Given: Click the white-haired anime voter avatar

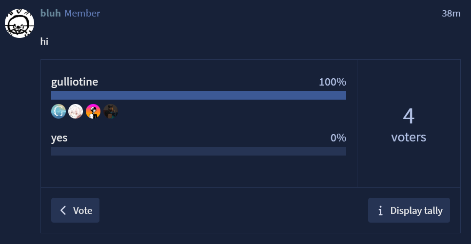Looking at the screenshot, I should coord(76,112).
